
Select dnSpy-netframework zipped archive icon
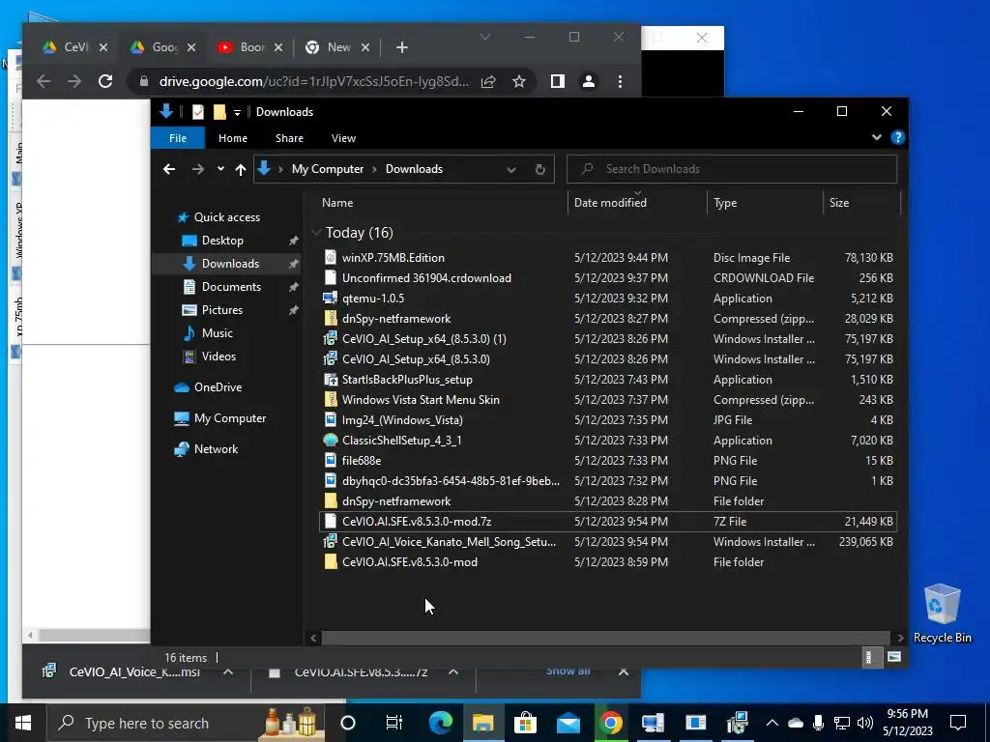pos(331,318)
